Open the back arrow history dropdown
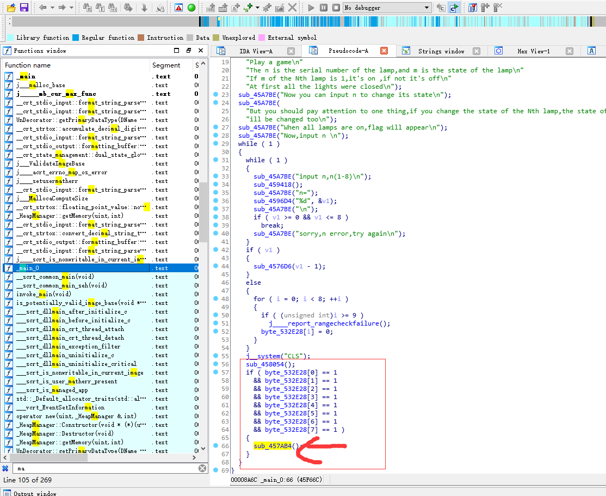Image resolution: width=606 pixels, height=496 pixels. [x=52, y=8]
